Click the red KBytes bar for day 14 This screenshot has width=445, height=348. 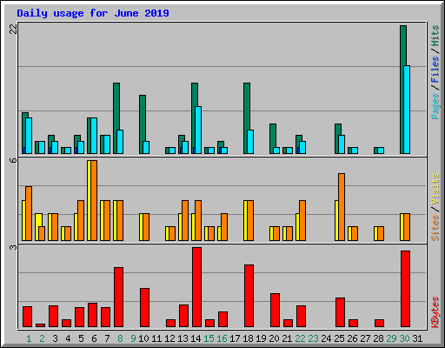click(x=196, y=287)
